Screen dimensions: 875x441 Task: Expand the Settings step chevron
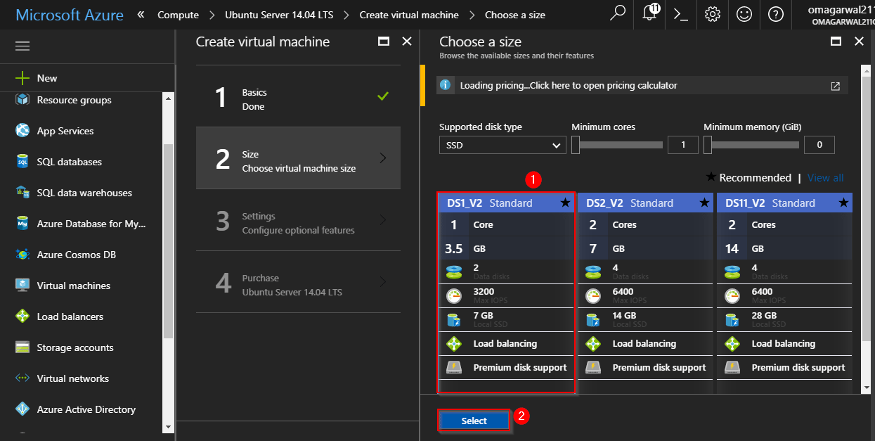pos(383,220)
